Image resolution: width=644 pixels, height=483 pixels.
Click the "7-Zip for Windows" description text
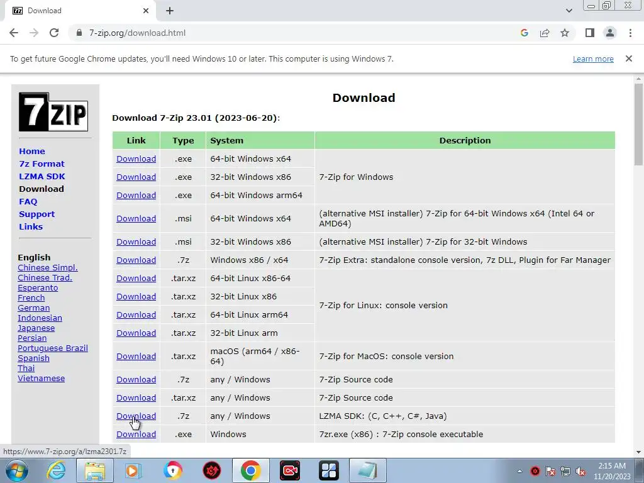pyautogui.click(x=356, y=177)
